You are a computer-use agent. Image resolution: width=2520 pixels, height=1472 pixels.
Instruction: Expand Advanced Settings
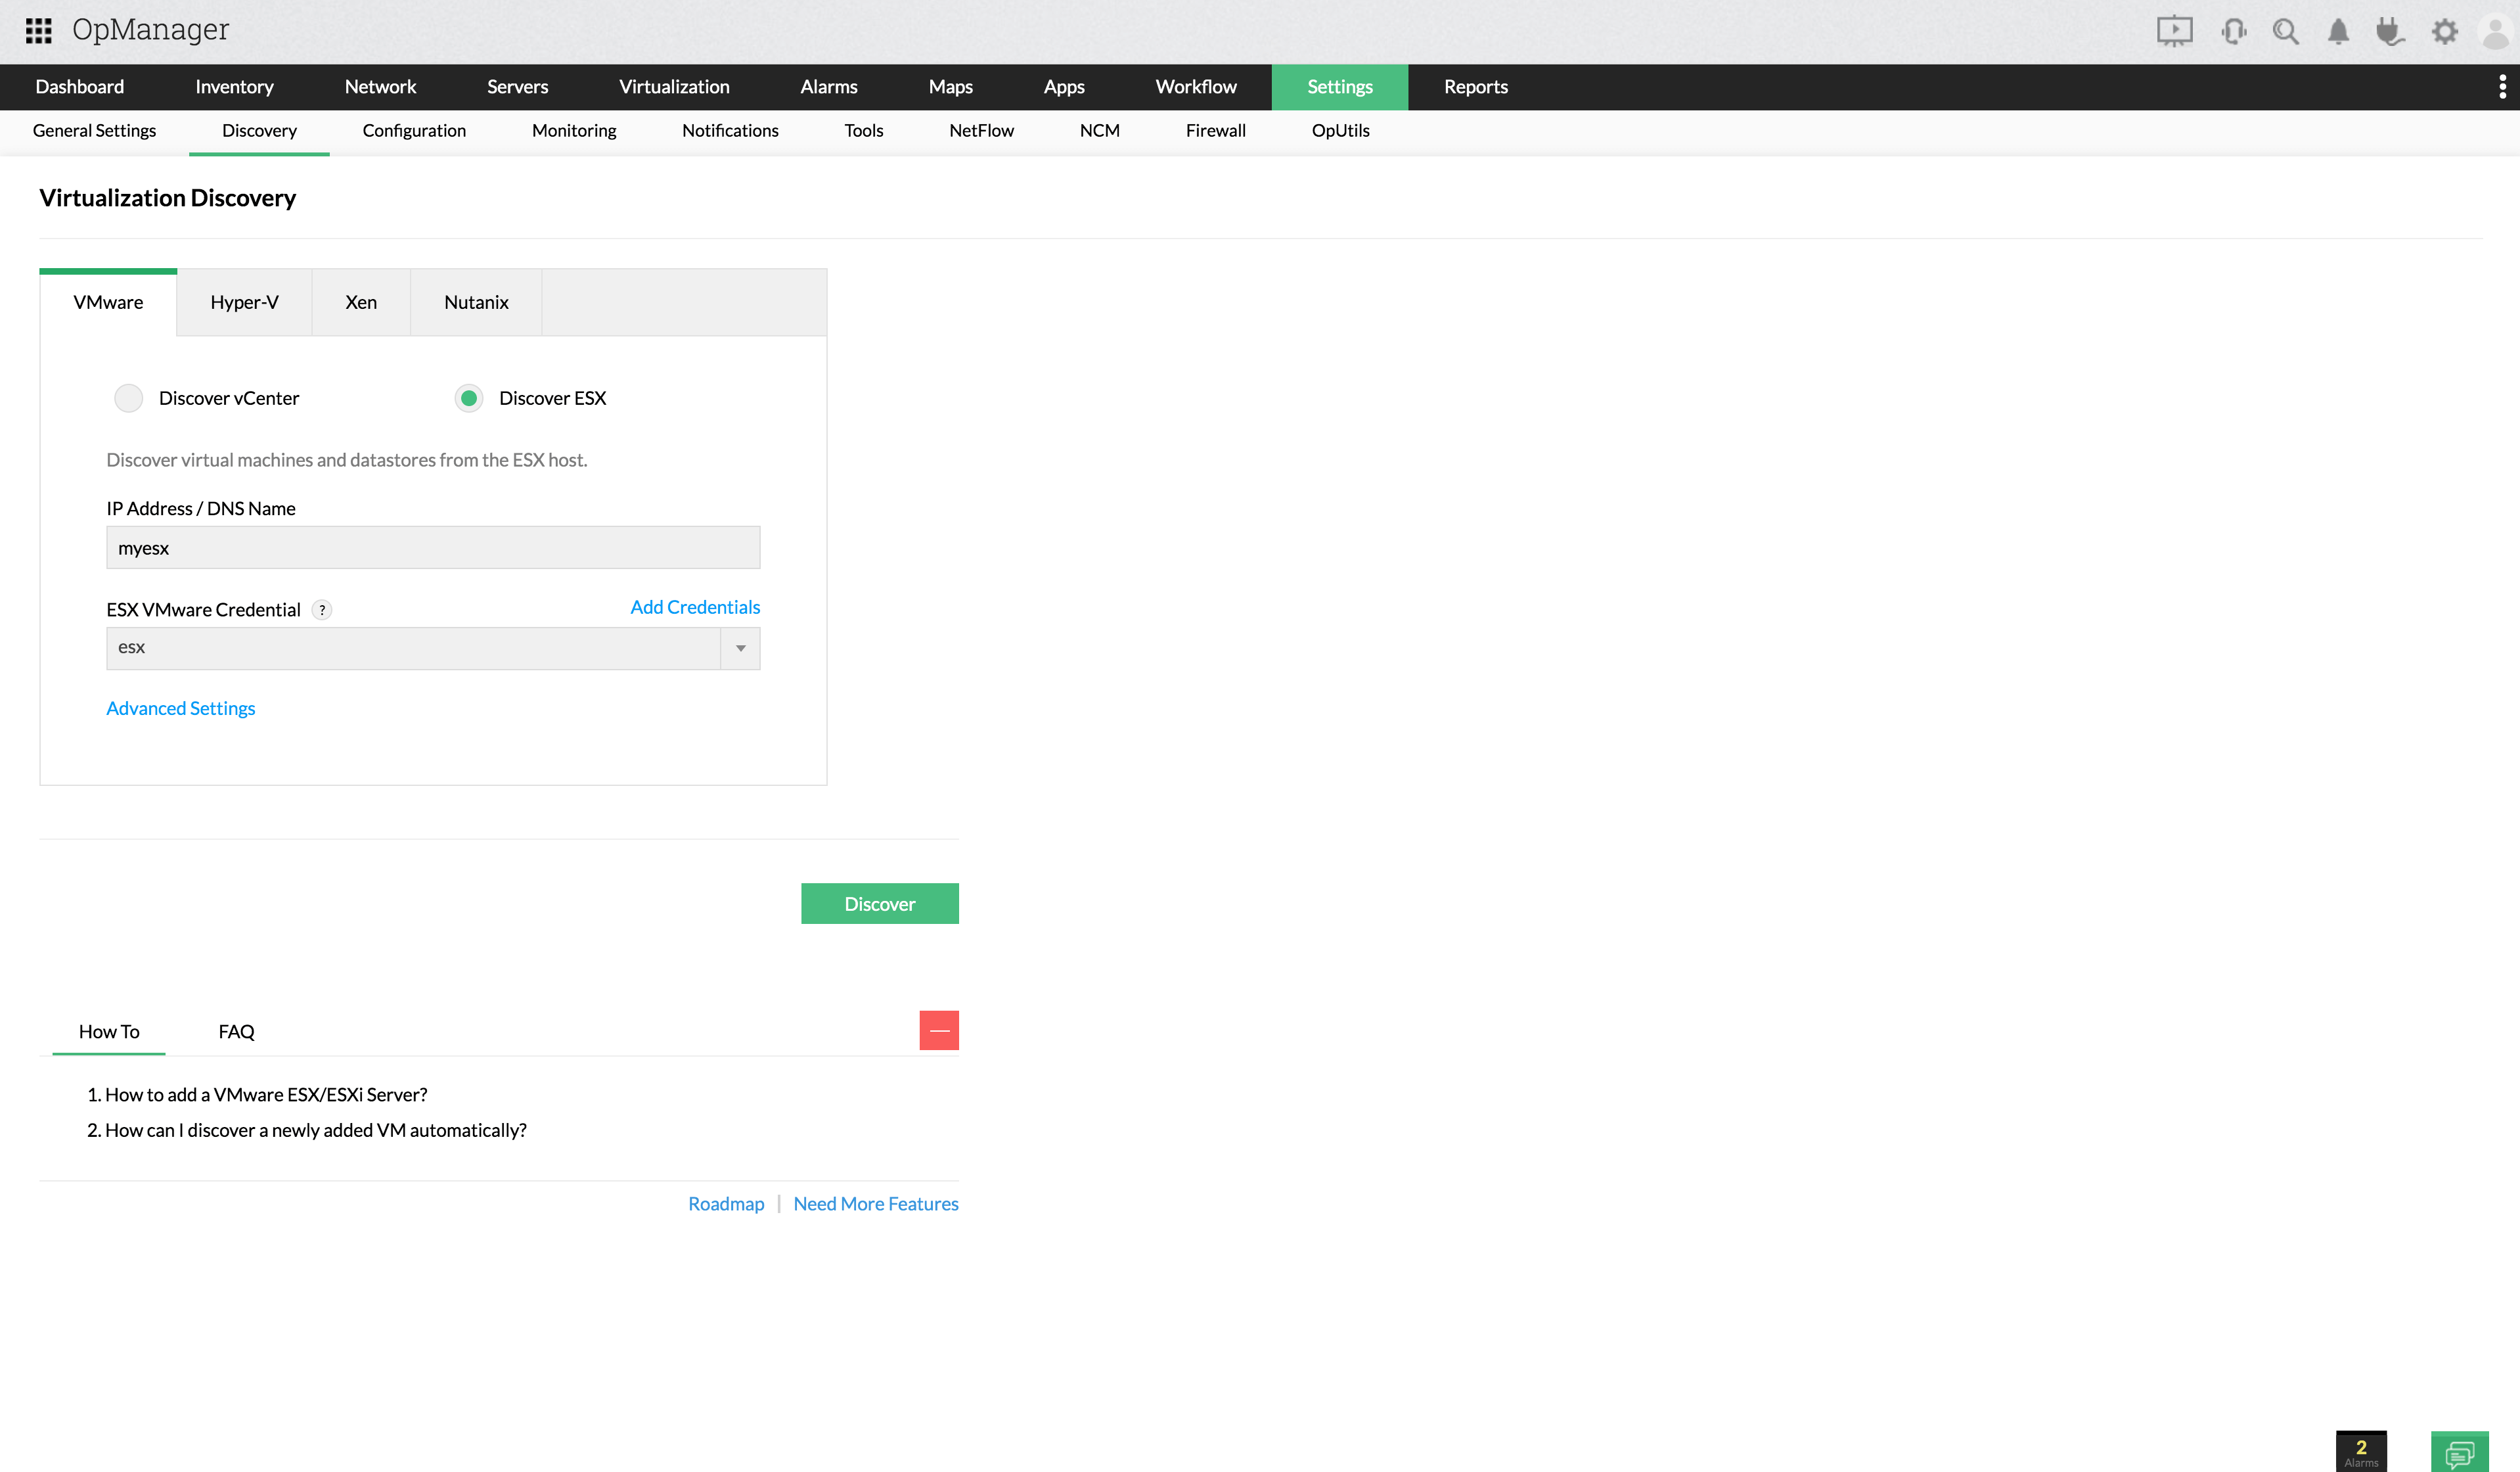(x=181, y=708)
